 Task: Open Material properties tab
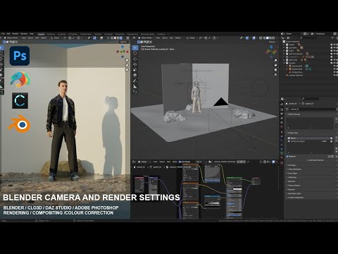pyautogui.click(x=282, y=157)
